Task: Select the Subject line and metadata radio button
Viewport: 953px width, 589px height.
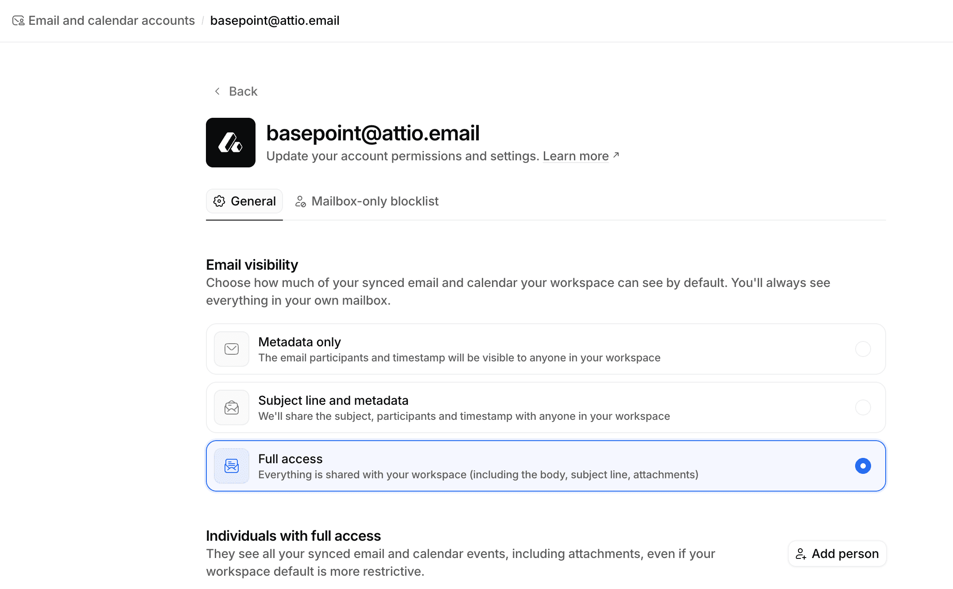Action: pyautogui.click(x=863, y=407)
